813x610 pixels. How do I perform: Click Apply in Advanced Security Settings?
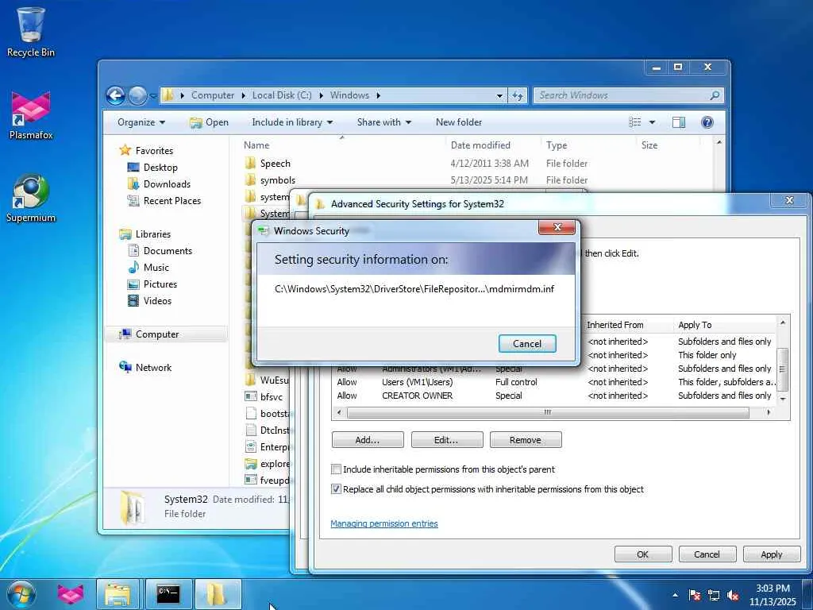coord(772,554)
